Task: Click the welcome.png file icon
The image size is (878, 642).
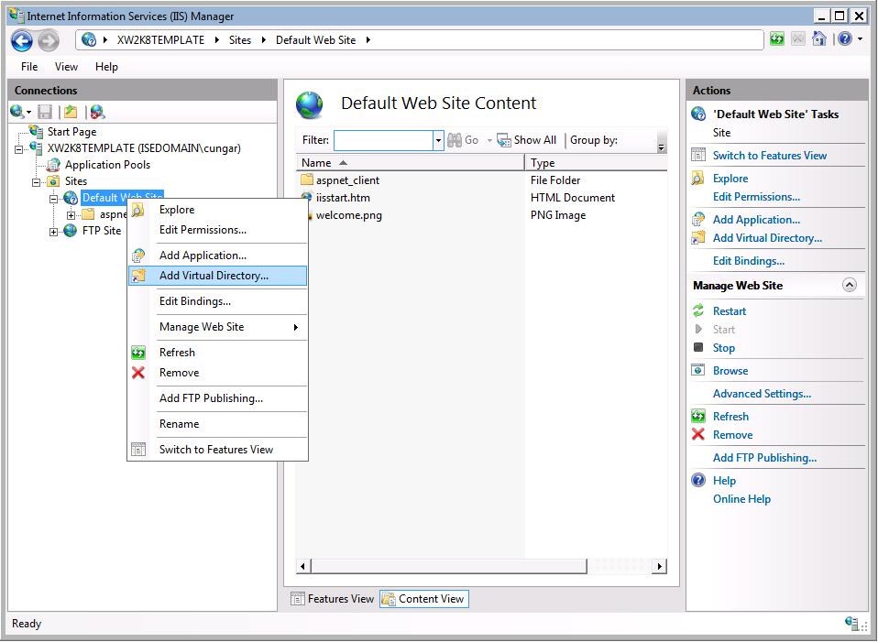Action: (308, 215)
